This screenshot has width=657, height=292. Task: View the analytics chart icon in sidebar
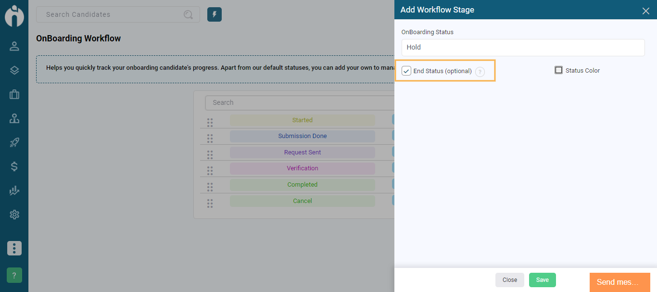coord(14,190)
